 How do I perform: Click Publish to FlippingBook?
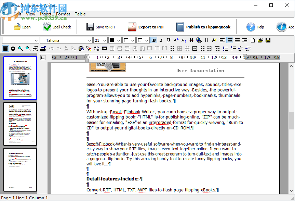click(204, 27)
